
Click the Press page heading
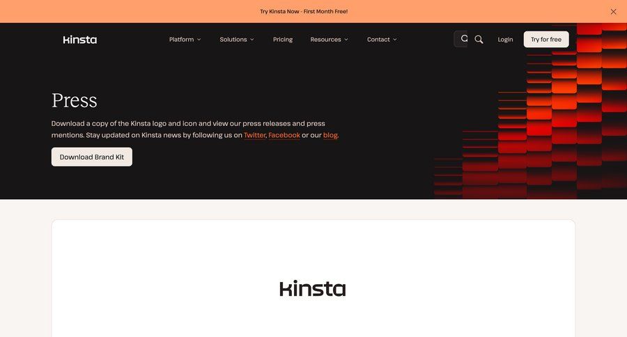click(x=75, y=100)
